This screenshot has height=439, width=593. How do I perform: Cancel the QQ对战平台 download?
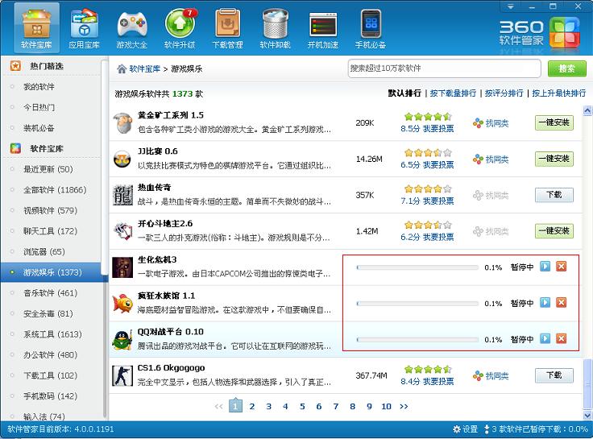tap(562, 339)
